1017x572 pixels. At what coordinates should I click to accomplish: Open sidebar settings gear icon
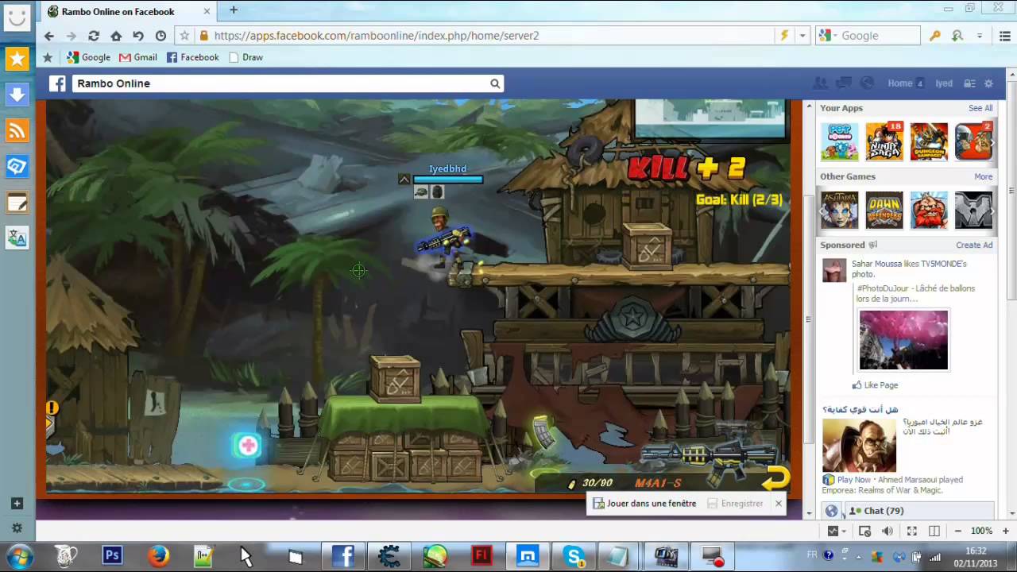(x=17, y=528)
